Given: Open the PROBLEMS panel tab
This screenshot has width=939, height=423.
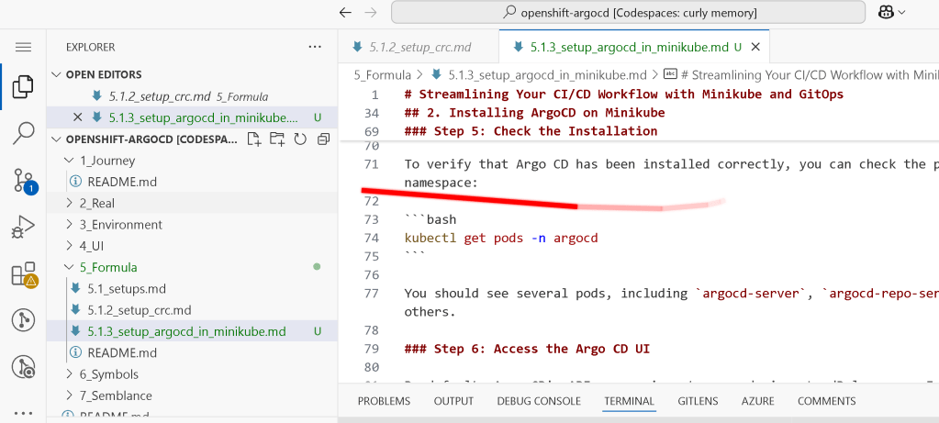Looking at the screenshot, I should click(384, 401).
